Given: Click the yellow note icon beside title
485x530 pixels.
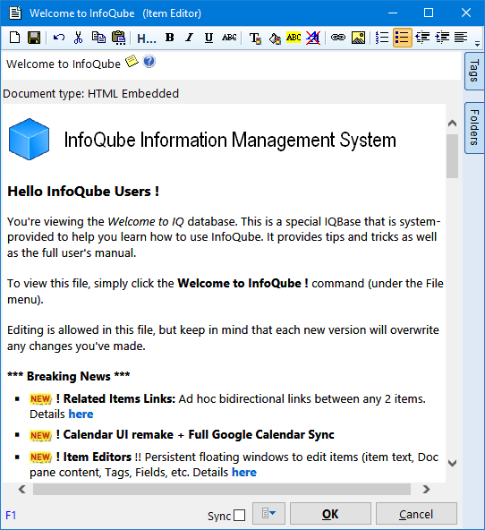Looking at the screenshot, I should pos(132,61).
